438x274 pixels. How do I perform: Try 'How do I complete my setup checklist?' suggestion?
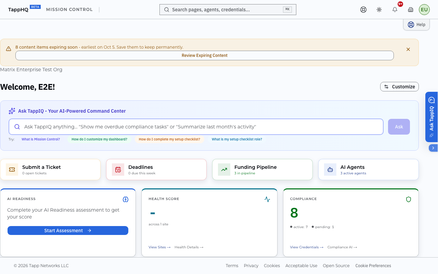click(x=169, y=139)
